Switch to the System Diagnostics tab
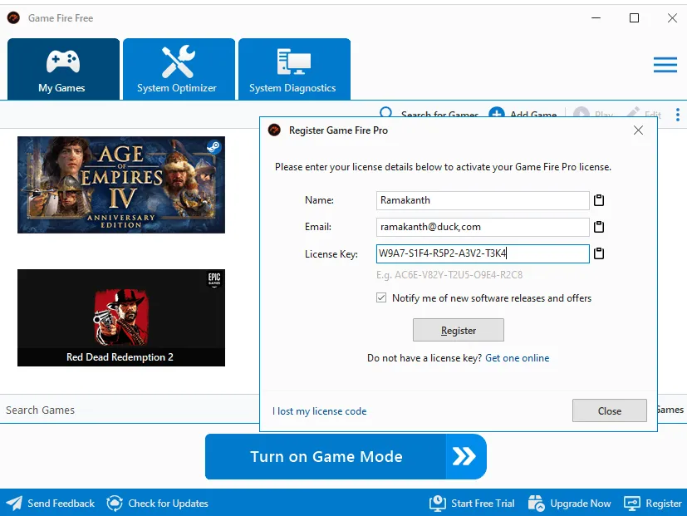Image resolution: width=687 pixels, height=516 pixels. (294, 69)
